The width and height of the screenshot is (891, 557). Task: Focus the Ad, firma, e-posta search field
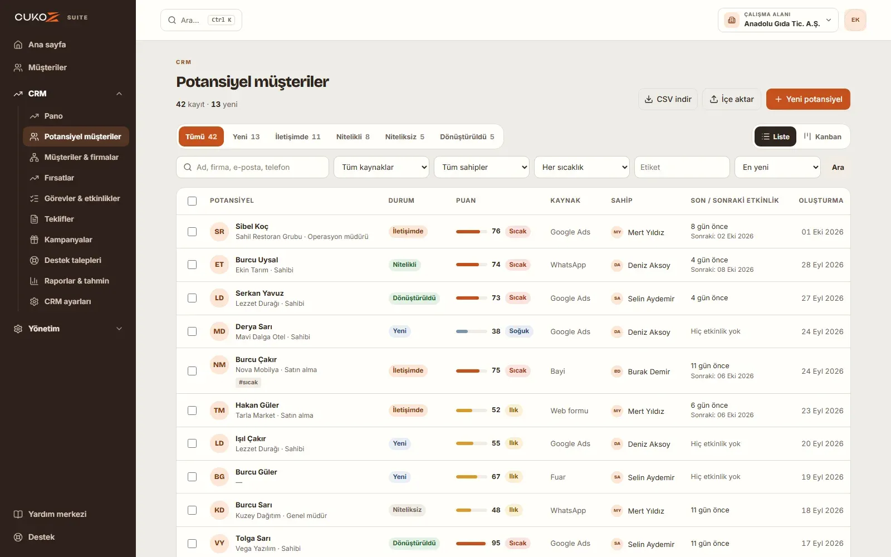252,167
